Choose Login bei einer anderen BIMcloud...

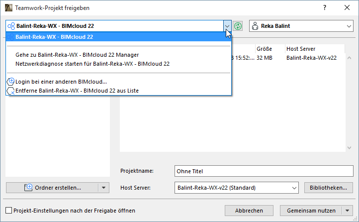pyautogui.click(x=119, y=82)
